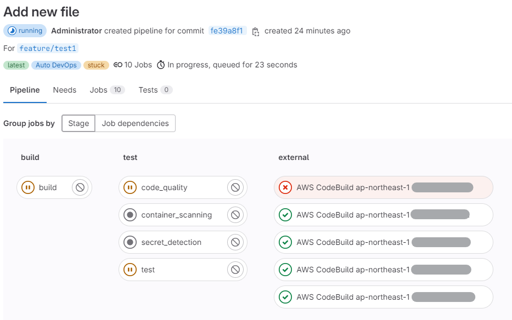The image size is (512, 320).
Task: Cancel the container_scanning job
Action: [236, 215]
